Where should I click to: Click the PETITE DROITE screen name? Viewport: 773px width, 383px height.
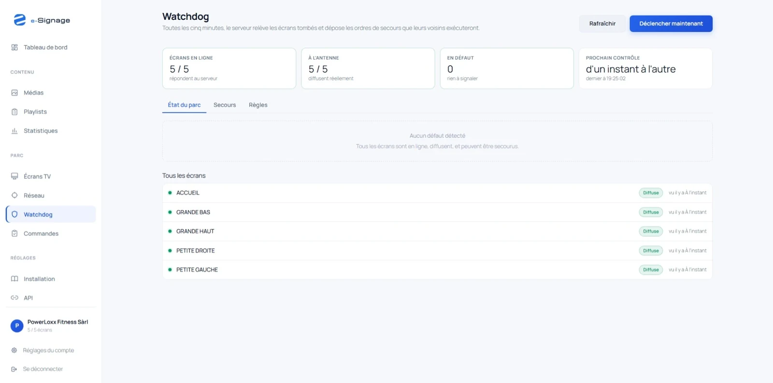[x=196, y=251]
